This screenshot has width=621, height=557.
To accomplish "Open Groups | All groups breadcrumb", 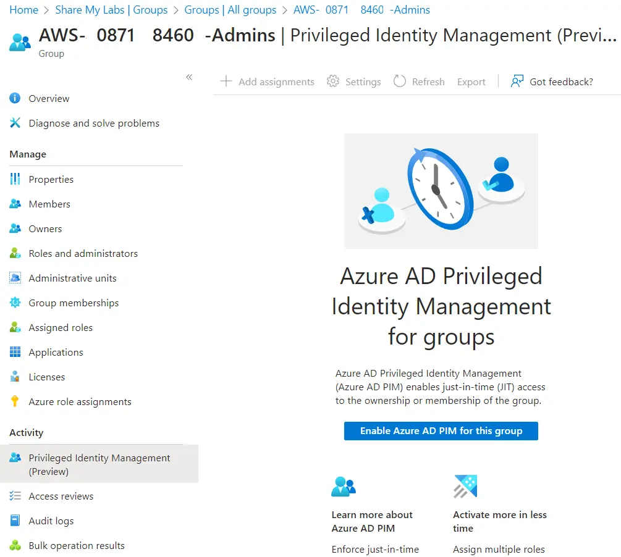I will [230, 10].
